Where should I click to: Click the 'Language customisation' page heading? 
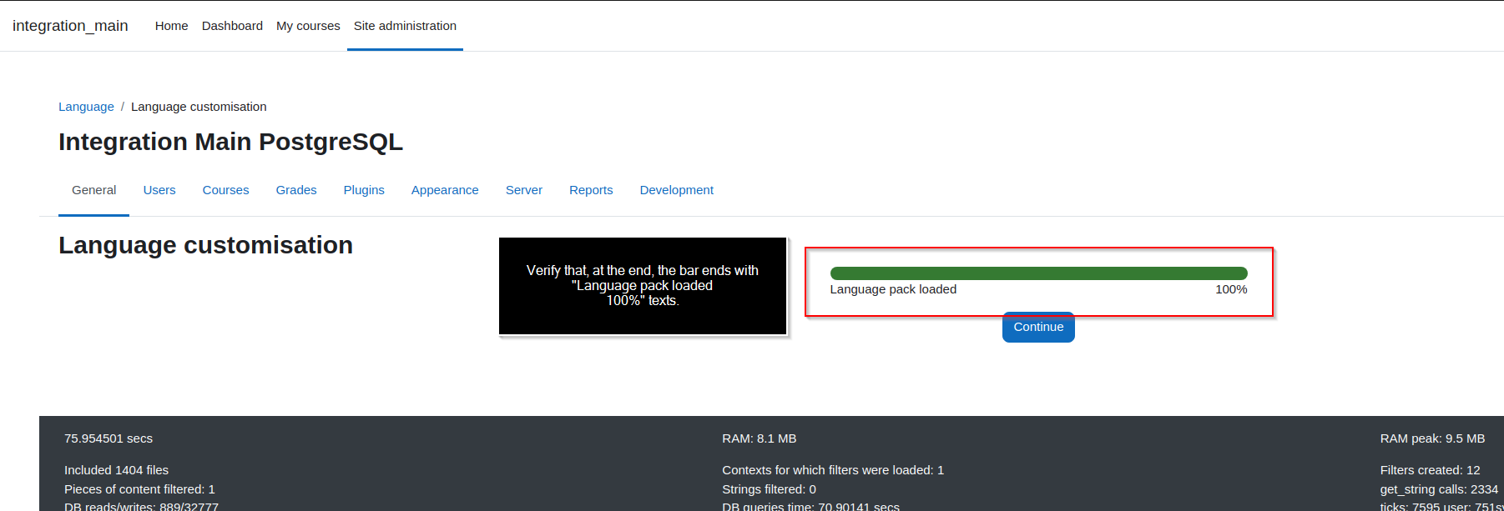(x=205, y=245)
